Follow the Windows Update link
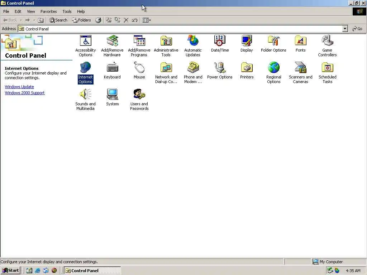Image resolution: width=367 pixels, height=275 pixels. (19, 87)
